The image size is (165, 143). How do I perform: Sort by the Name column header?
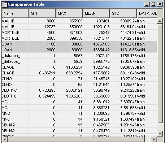[15, 13]
